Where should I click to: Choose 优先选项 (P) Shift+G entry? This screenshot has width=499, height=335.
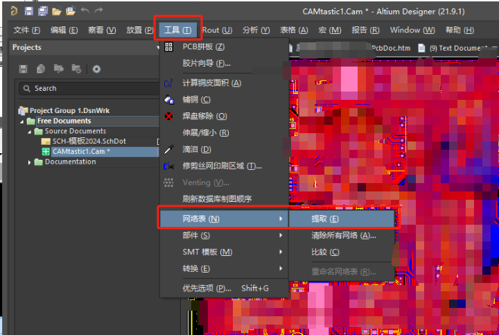point(224,289)
